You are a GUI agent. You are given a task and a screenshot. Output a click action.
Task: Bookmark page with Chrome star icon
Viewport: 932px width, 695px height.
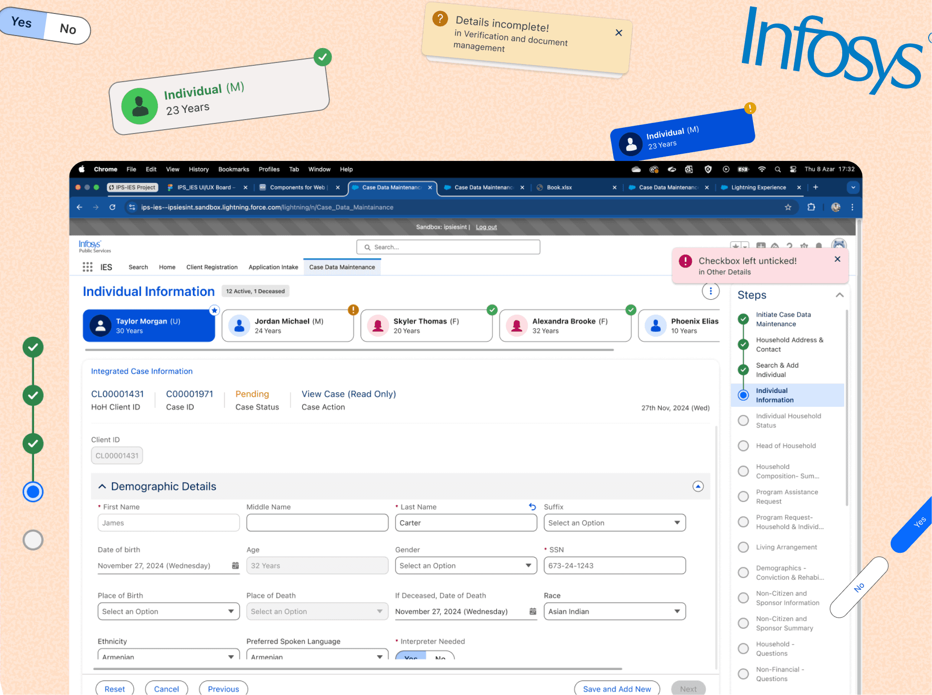(788, 207)
